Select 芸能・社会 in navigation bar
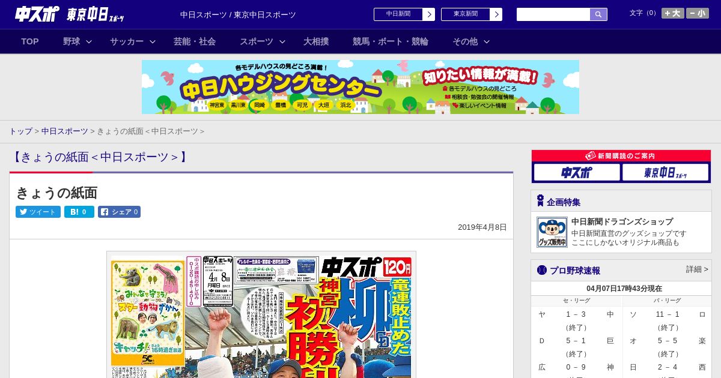 (x=195, y=41)
